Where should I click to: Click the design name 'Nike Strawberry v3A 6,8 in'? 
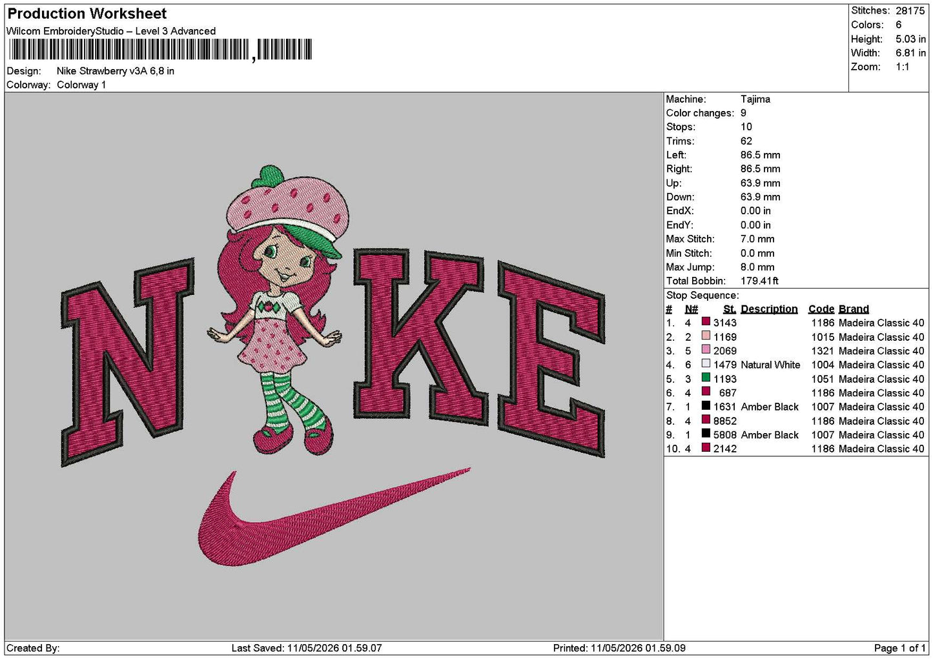coord(116,71)
